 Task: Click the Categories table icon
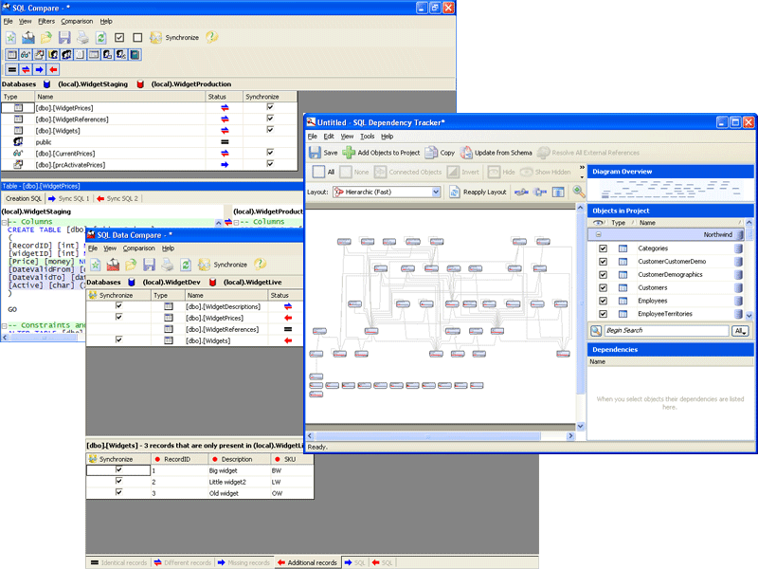click(623, 248)
